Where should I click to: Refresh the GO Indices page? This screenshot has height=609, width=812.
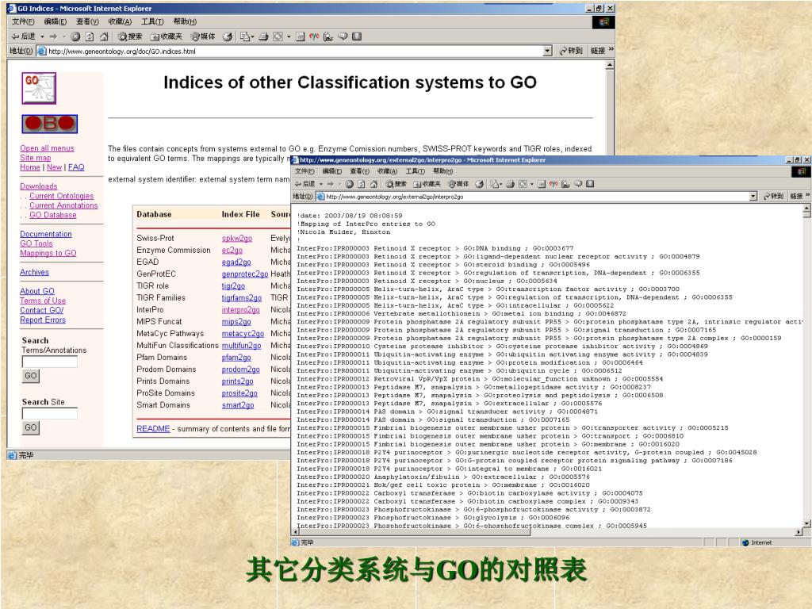click(x=90, y=36)
